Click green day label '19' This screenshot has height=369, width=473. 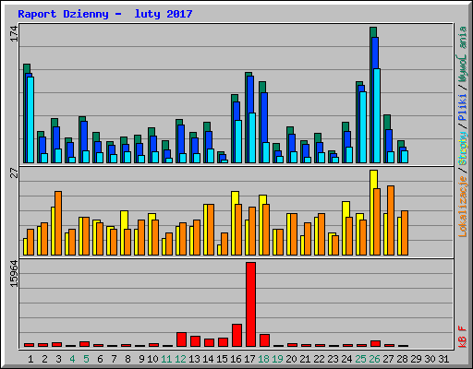point(277,359)
